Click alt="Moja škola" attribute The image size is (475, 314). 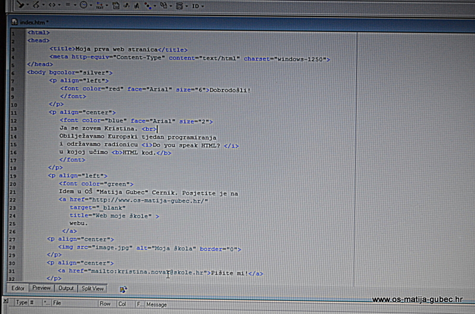click(166, 248)
